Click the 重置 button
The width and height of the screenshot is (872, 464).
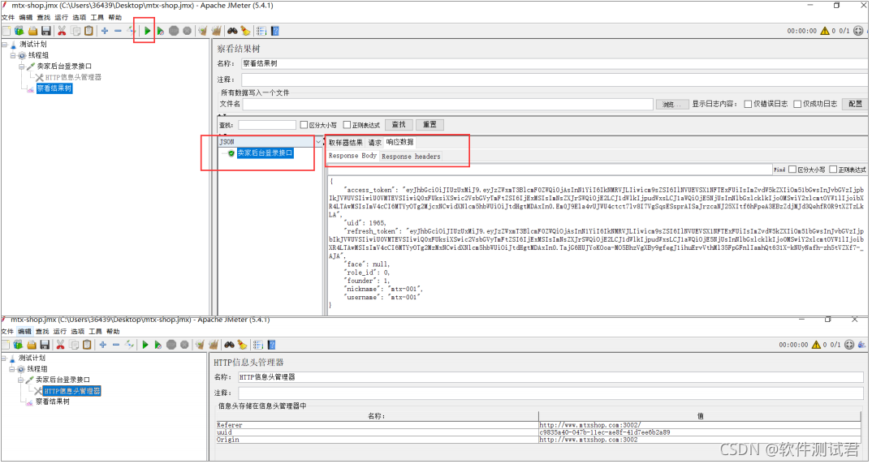[430, 125]
